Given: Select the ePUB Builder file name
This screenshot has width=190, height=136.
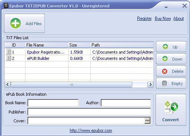Looking at the screenshot, I should [x=38, y=58].
